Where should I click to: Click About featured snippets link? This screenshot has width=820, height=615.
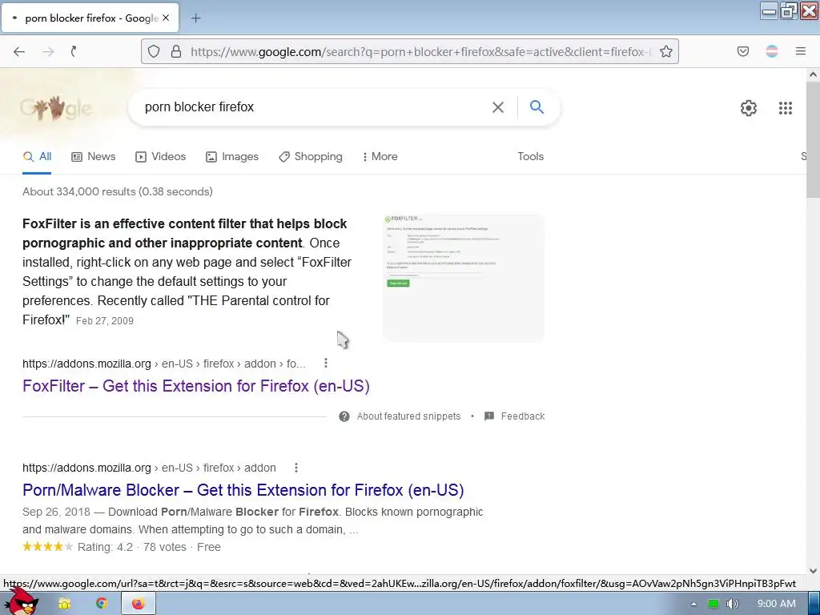(x=408, y=416)
